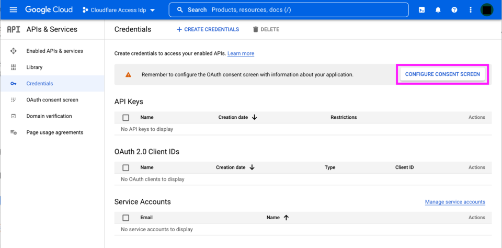Open the help question mark menu
The width and height of the screenshot is (502, 248).
[454, 10]
